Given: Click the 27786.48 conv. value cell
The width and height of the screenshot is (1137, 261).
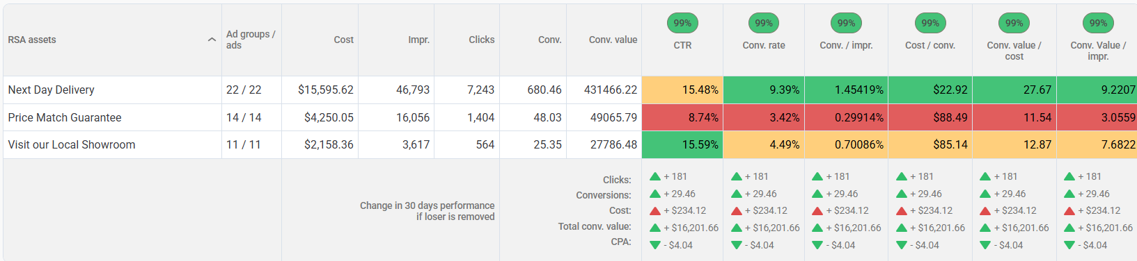Looking at the screenshot, I should pos(604,144).
